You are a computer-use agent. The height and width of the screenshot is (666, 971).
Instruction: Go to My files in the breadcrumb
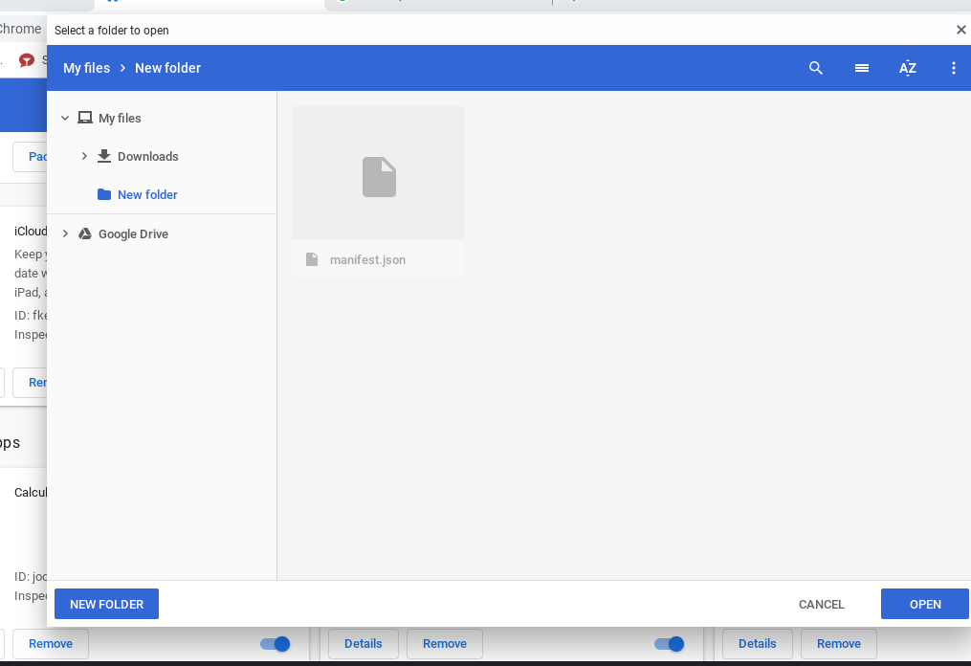pos(86,68)
